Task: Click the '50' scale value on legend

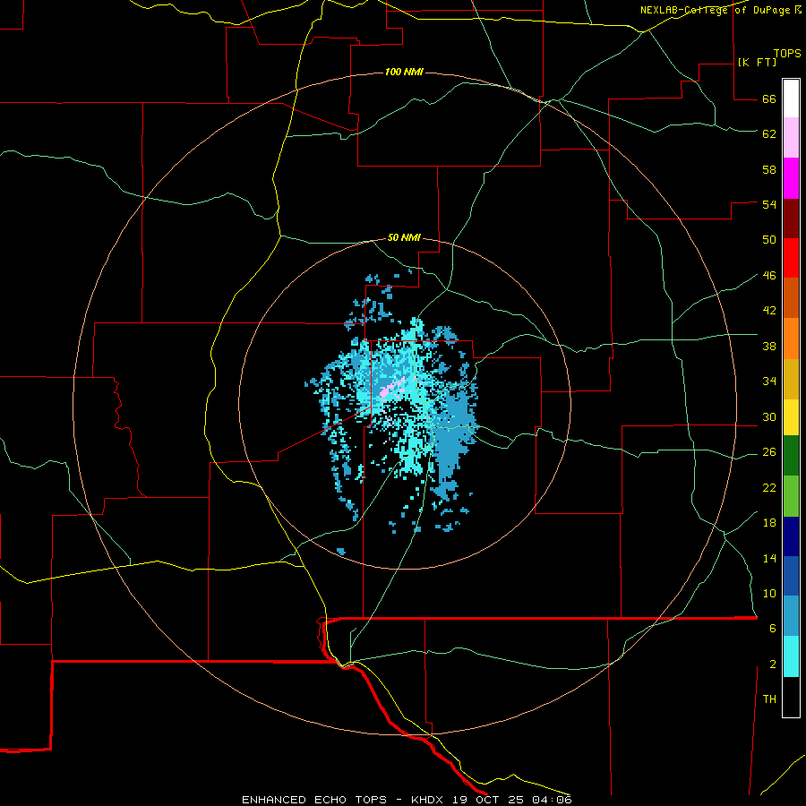Action: click(769, 239)
